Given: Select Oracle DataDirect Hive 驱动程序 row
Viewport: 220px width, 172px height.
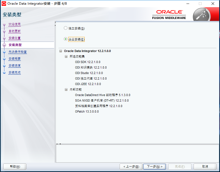Looking at the screenshot, I should pos(103,95).
